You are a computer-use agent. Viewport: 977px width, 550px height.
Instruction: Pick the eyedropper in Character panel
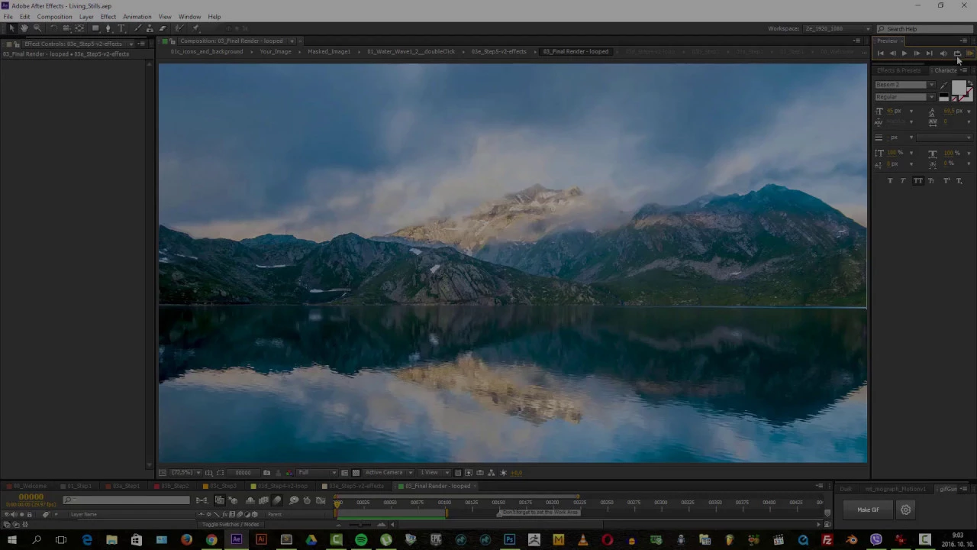[943, 86]
